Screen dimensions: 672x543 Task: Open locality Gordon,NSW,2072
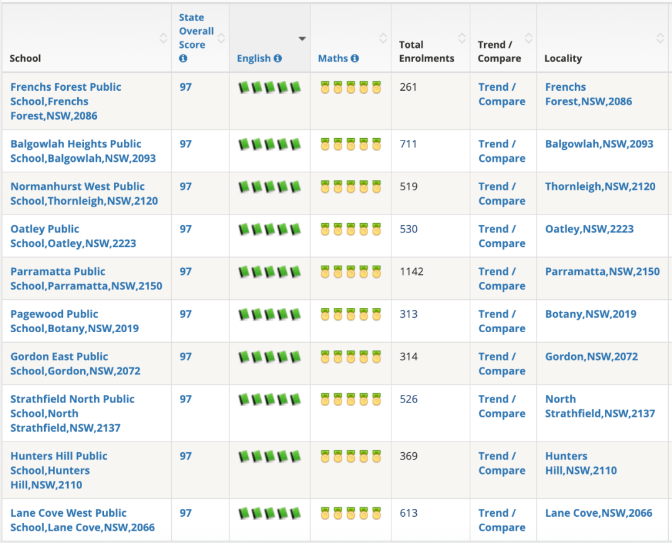click(x=592, y=356)
